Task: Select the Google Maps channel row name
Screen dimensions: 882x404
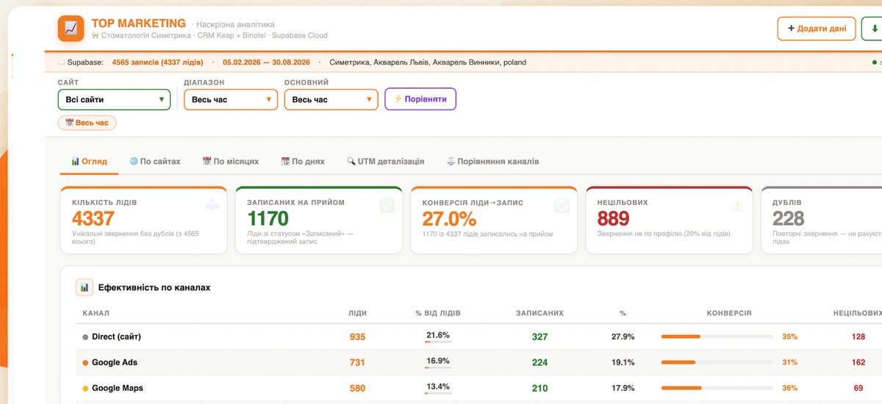Action: tap(118, 388)
